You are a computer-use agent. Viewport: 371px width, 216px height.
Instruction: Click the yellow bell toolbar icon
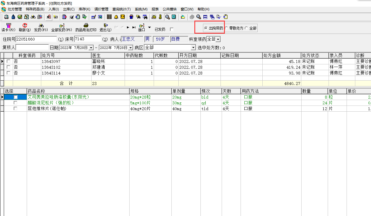click(x=116, y=17)
